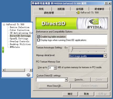
Task: Open the Custom Direct3D settings dropdown
Action: (66, 80)
